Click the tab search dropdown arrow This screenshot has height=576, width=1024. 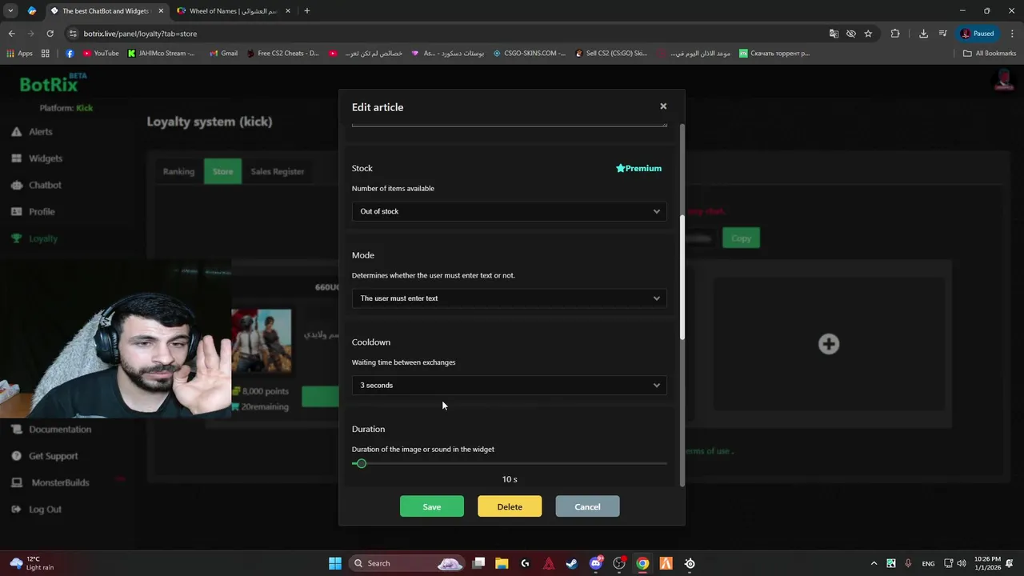(10, 11)
